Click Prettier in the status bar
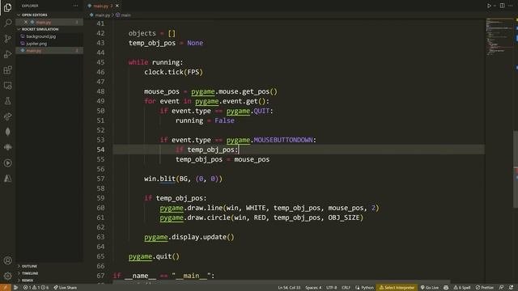This screenshot has height=291, width=518. pyautogui.click(x=485, y=288)
